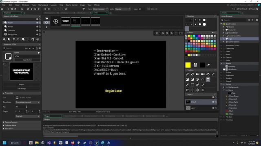261x146 pixels.
Task: Select the Text tool in the Toolbox
Action: [208, 79]
